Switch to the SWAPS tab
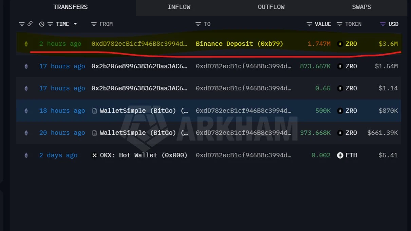 click(361, 7)
